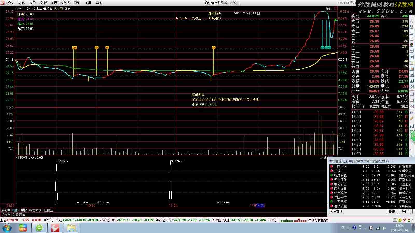Click 乾坤决策分时 in chart header

[43, 9]
